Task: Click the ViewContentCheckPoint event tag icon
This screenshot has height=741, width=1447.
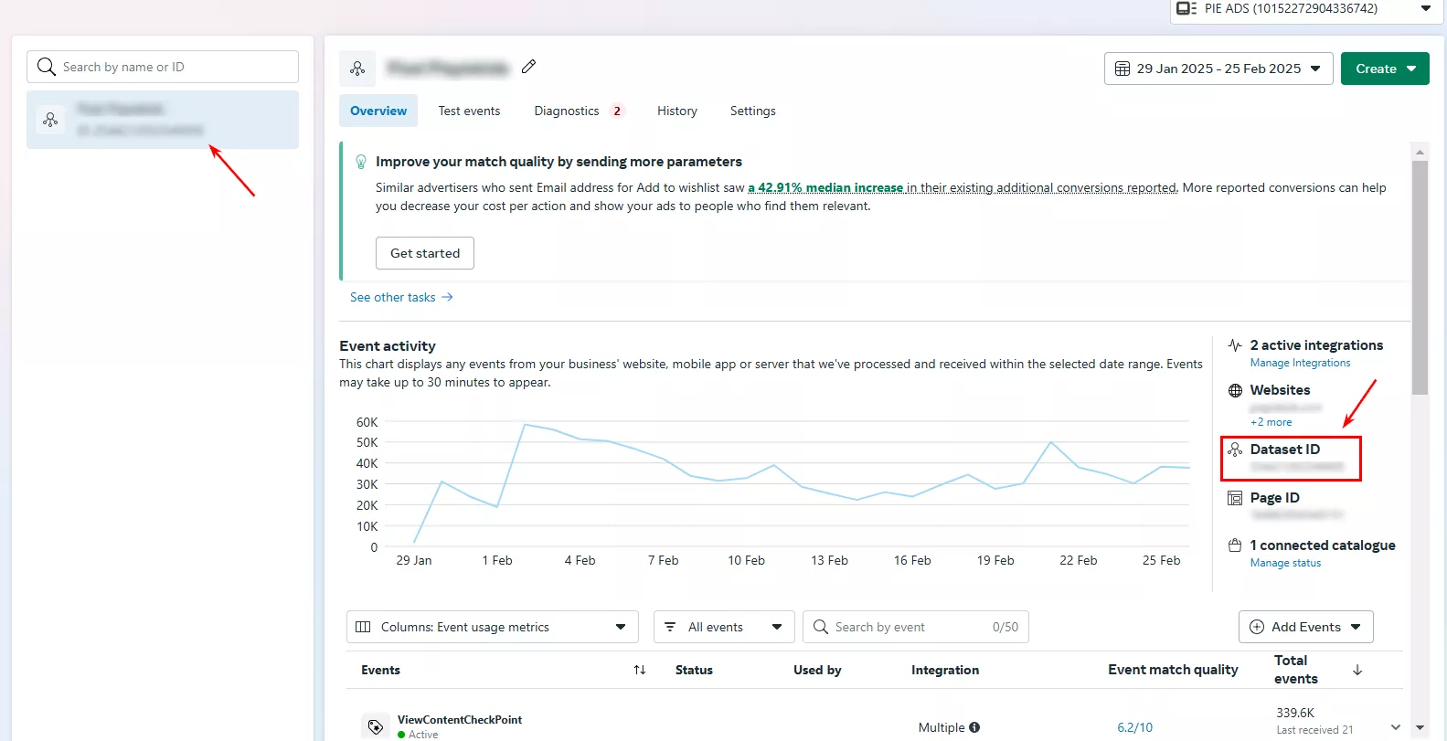Action: tap(375, 726)
